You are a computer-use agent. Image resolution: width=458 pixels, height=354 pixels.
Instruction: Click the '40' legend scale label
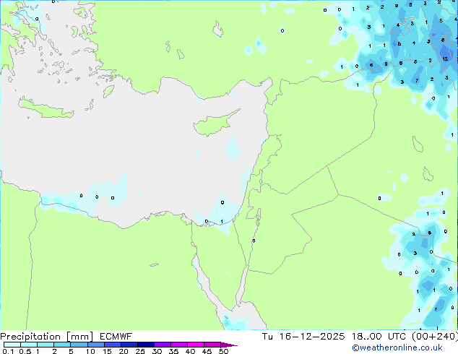[190, 351]
